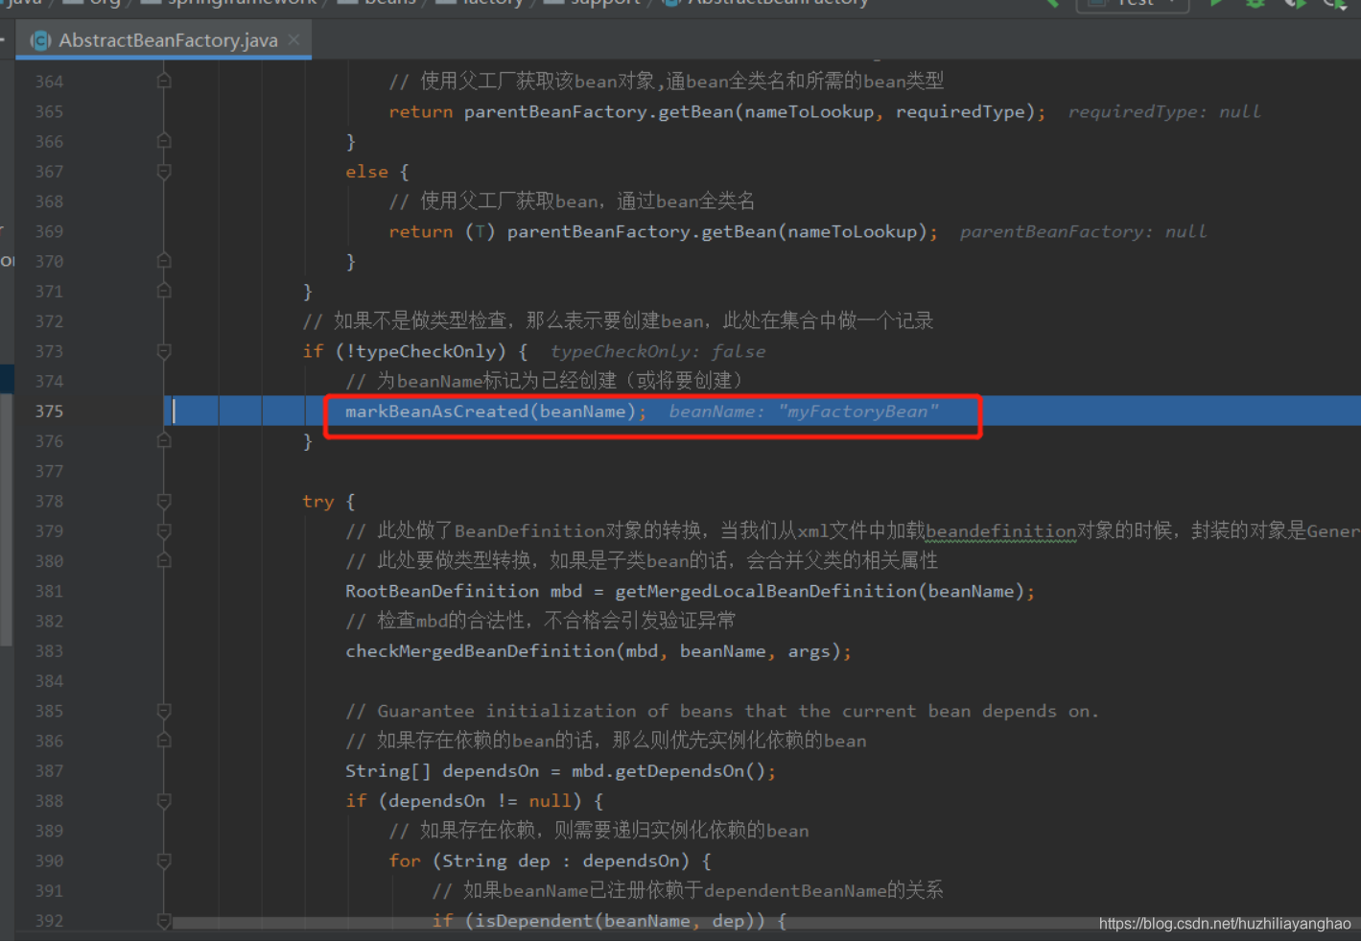Toggle the fold marker at line 380
Image resolution: width=1361 pixels, height=942 pixels.
click(x=164, y=560)
